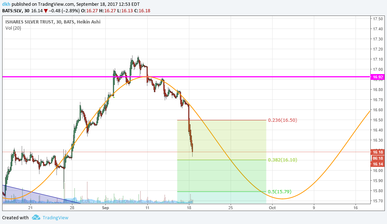
Task: Click the small green arrow marker on chart
Action: pos(114,97)
